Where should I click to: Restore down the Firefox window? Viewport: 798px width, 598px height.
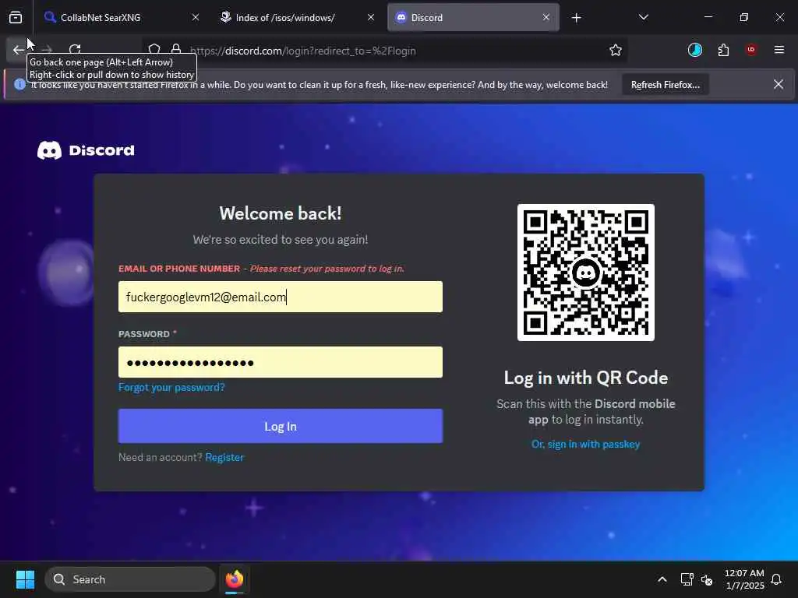[x=744, y=17]
